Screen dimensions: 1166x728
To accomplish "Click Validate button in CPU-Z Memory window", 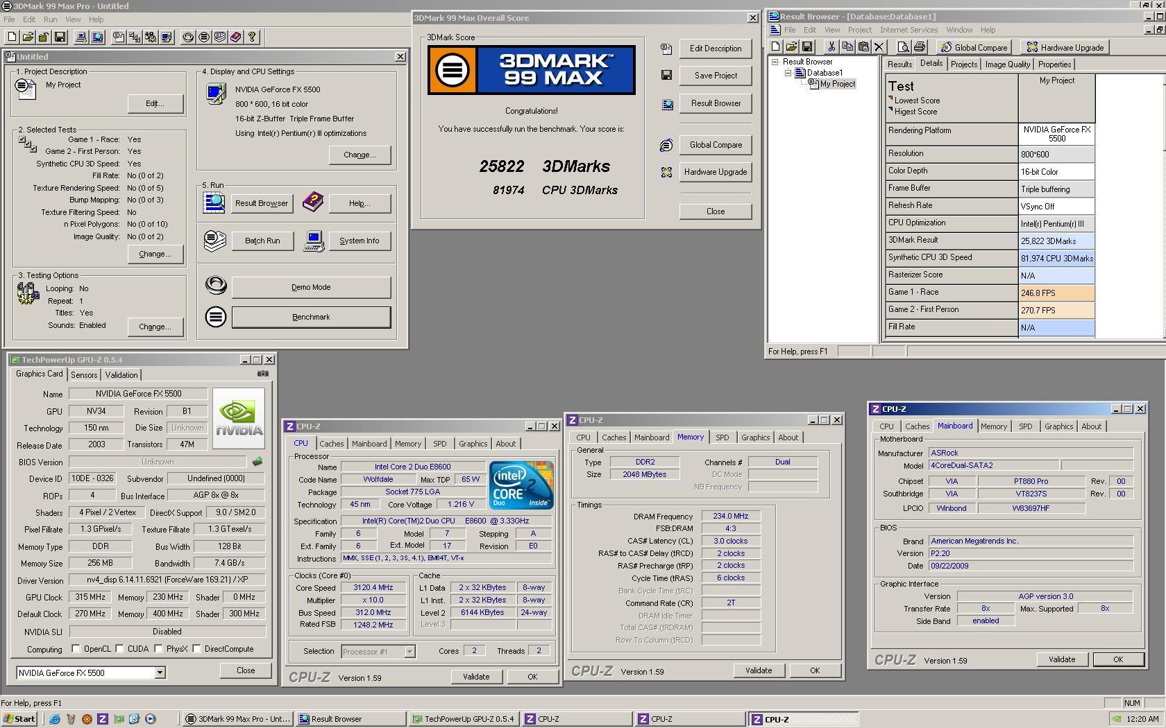I will (759, 670).
